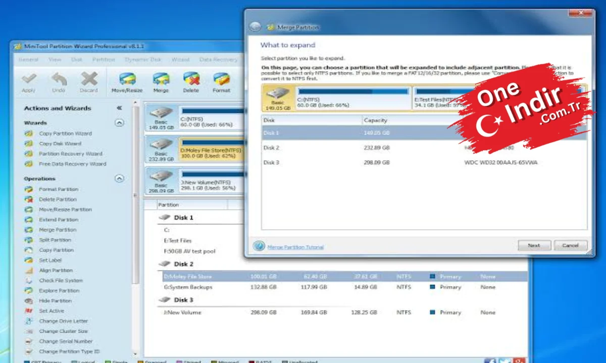
Task: Click Basic 149.05 GB disk in dialog
Action: click(278, 98)
